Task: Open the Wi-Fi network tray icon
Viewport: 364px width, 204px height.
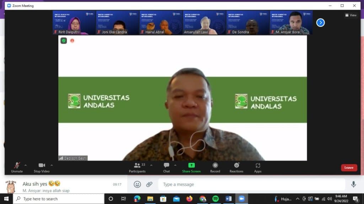Action: pos(323,199)
